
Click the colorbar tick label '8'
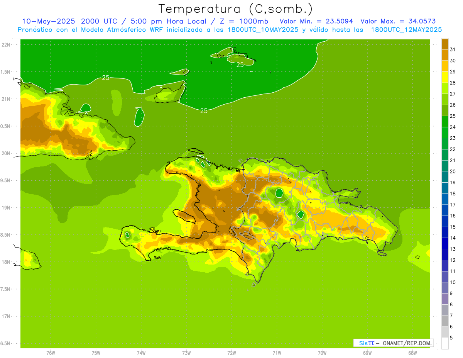(451, 305)
